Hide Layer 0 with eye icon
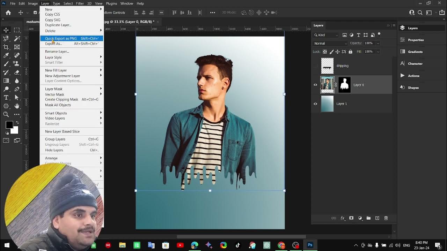Viewport: 447px width, 251px height. [x=315, y=85]
